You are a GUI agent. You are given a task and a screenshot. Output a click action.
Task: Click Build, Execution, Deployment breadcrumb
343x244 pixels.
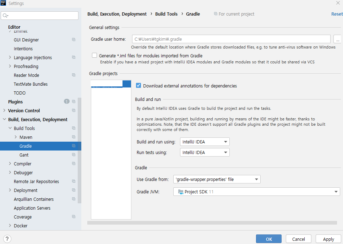(x=117, y=14)
